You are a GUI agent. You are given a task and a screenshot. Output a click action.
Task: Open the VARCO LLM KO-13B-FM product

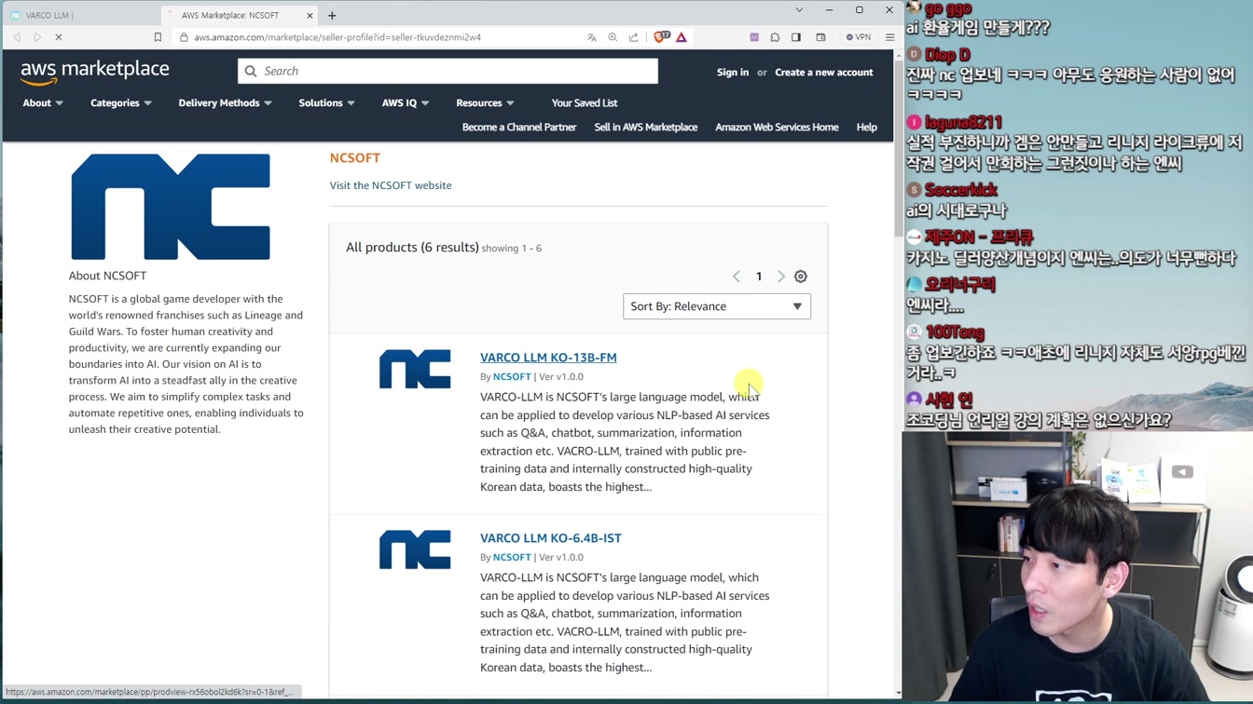(548, 358)
